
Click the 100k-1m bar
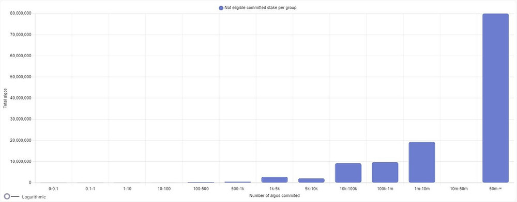coord(385,173)
